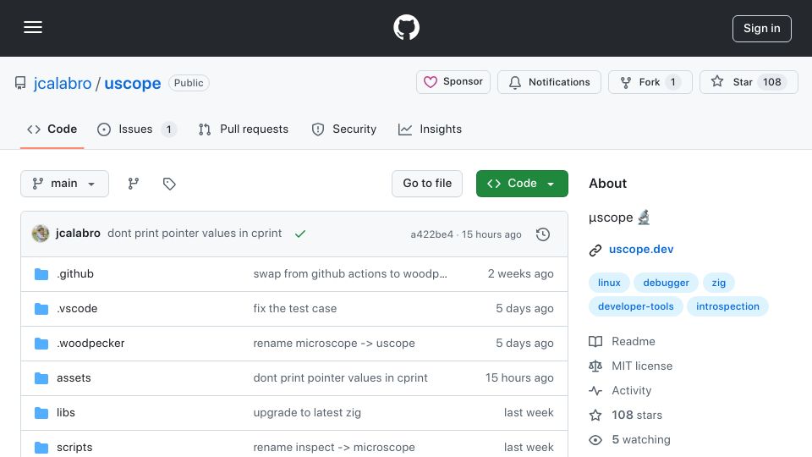Switch to the Pull requests tab
The image size is (812, 457).
click(x=244, y=129)
